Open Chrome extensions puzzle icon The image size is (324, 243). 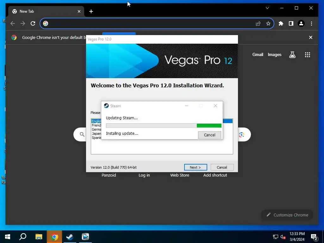tap(281, 23)
